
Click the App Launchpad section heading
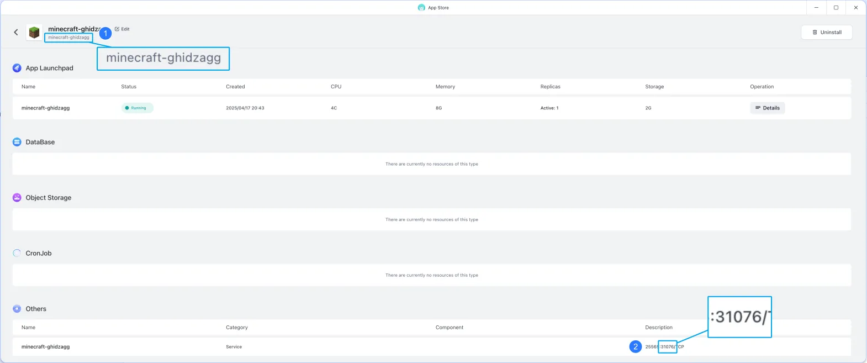click(x=49, y=68)
